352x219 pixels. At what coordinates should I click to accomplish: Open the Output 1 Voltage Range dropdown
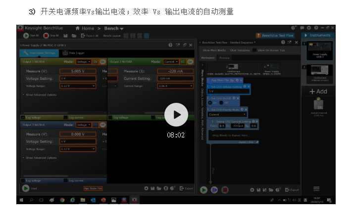(78, 86)
